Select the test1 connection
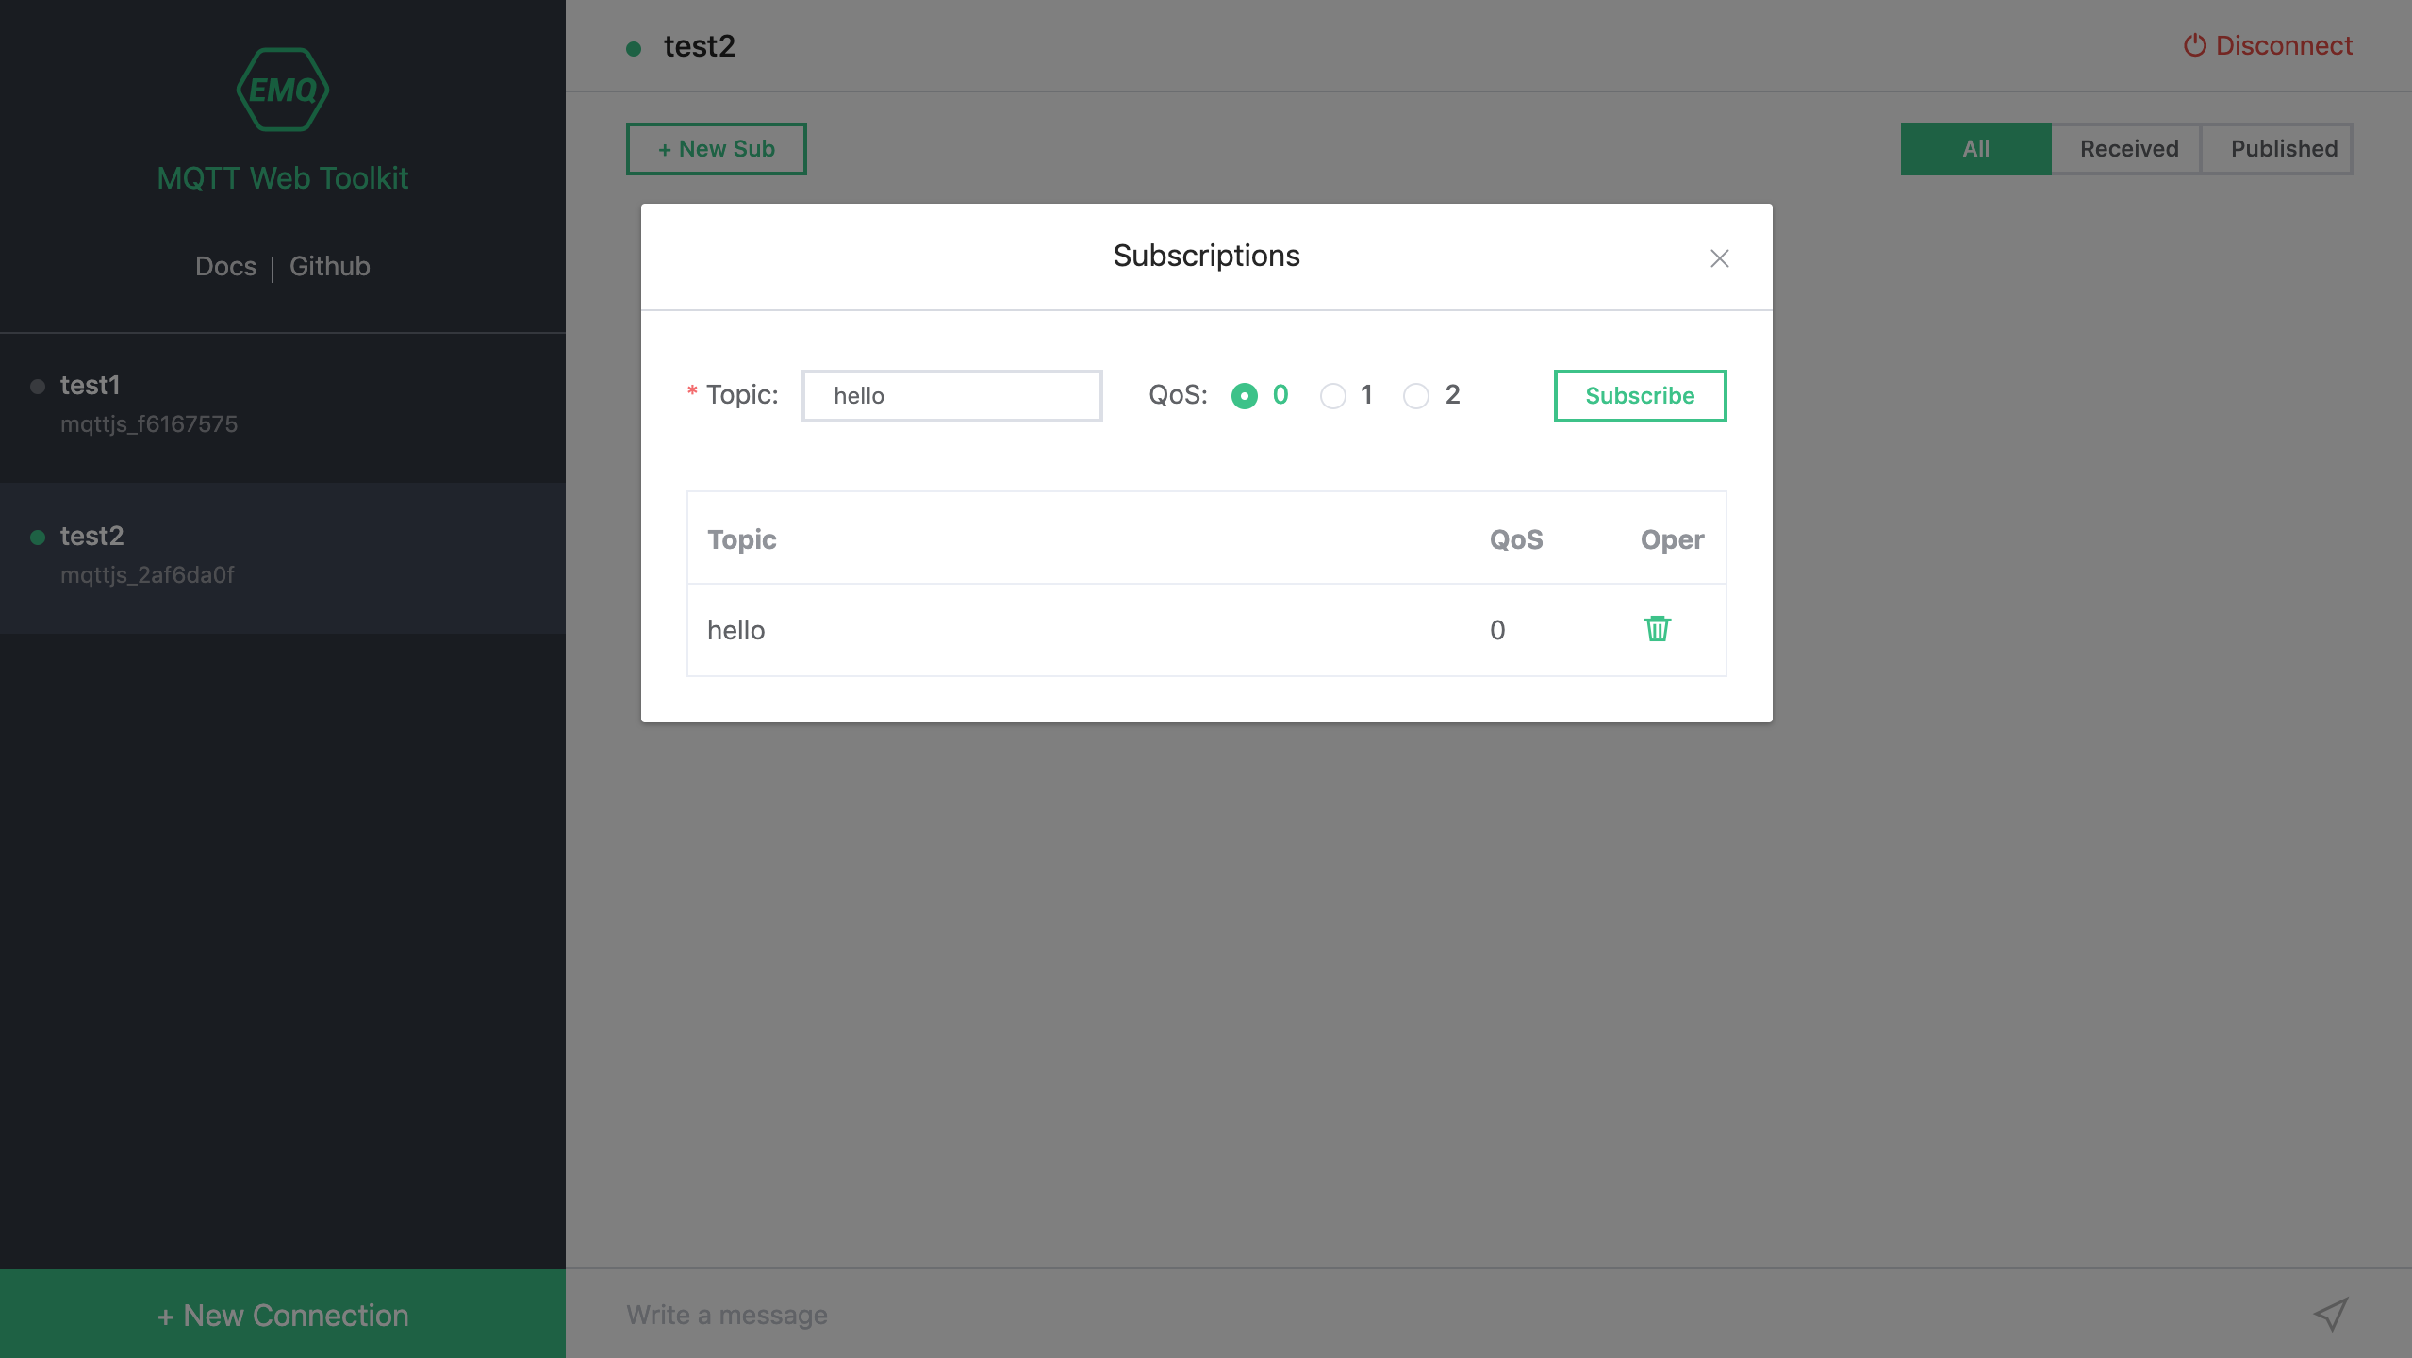 coord(91,386)
